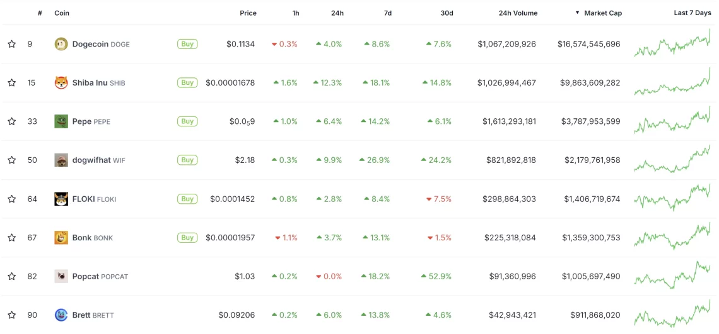Click the Buy button beside Pepe
This screenshot has width=719, height=334.
pyautogui.click(x=187, y=121)
